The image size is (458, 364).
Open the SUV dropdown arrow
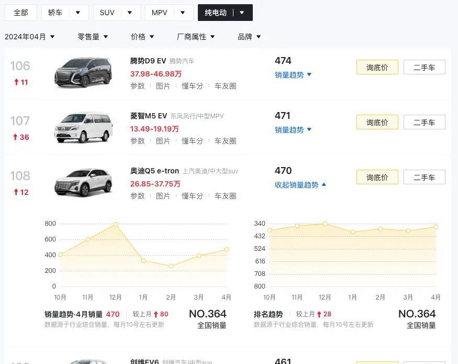point(130,13)
